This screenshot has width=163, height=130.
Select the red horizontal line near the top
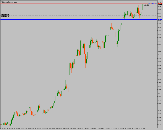tap(79, 4)
